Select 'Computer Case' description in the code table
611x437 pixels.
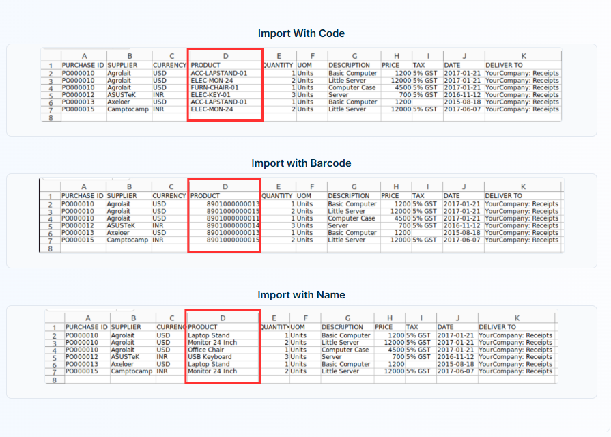pyautogui.click(x=352, y=87)
